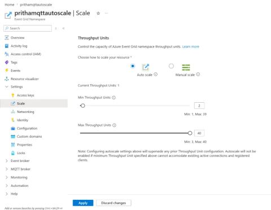Screen dimensions: 271x210
Task: Click the Networking icon in sidebar
Action: point(13,112)
